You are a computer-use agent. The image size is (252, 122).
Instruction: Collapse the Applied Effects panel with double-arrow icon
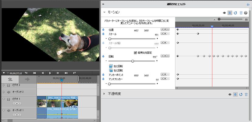pyautogui.click(x=103, y=4)
